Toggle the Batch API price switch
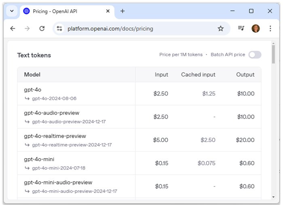The width and height of the screenshot is (283, 205). point(255,55)
